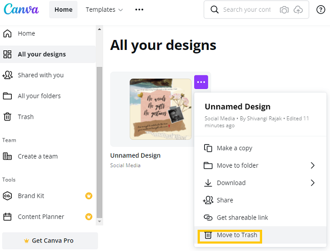
Task: Click the cloud upload icon
Action: (x=297, y=10)
